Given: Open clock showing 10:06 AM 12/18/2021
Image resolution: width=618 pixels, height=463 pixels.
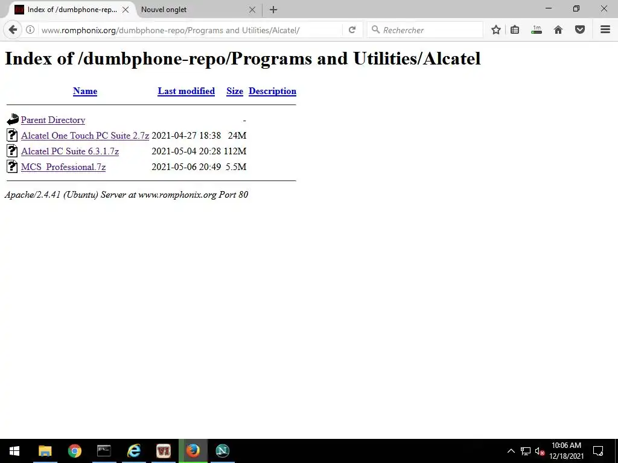Looking at the screenshot, I should coord(566,451).
